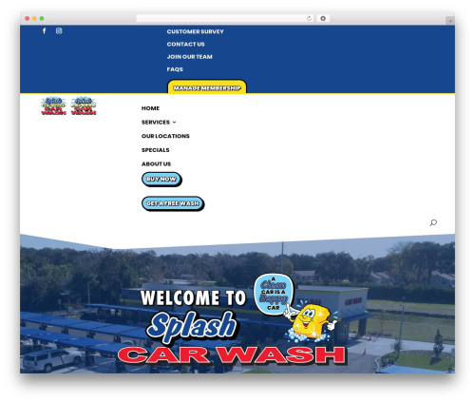Click the red macOS close button
This screenshot has width=475, height=402.
[x=28, y=18]
